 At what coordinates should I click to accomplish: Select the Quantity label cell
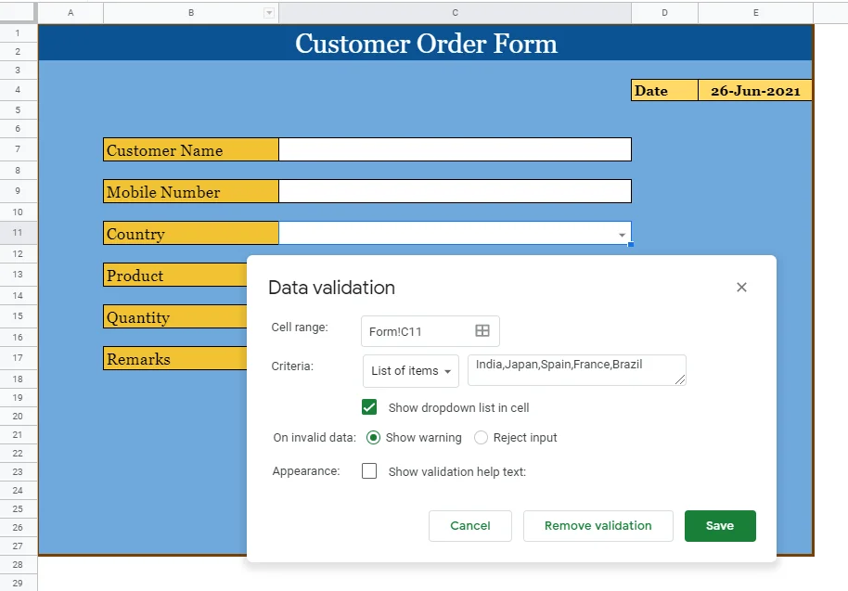click(175, 316)
